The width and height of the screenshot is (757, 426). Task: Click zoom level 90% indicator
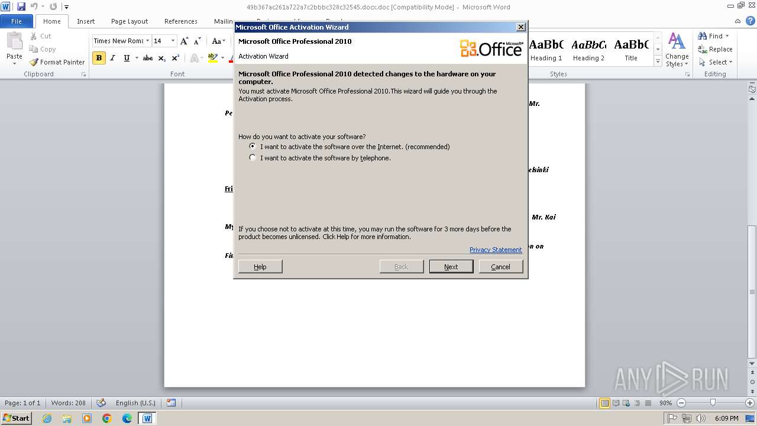tap(666, 403)
